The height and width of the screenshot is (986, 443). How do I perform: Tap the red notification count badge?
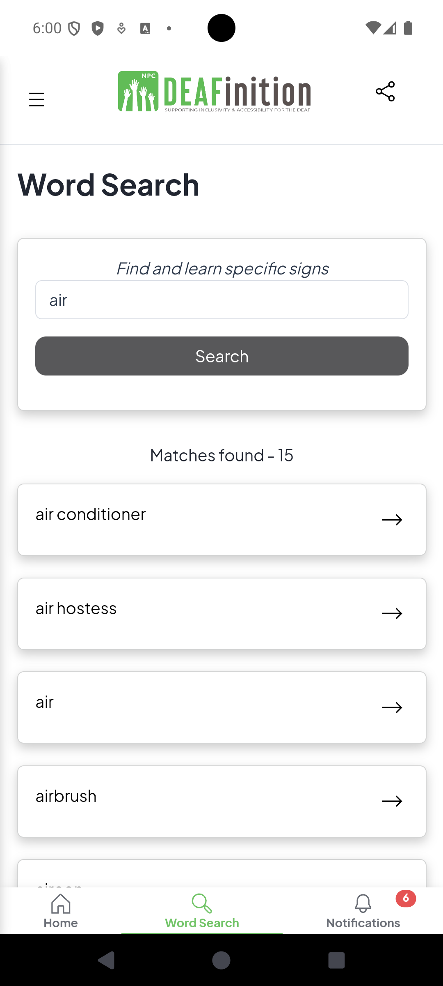(x=406, y=898)
